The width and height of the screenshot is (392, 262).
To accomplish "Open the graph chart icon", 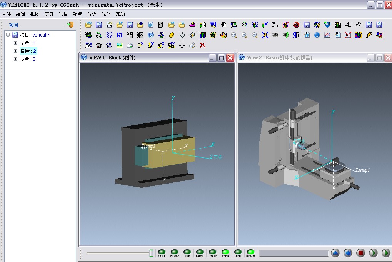I will [x=327, y=35].
